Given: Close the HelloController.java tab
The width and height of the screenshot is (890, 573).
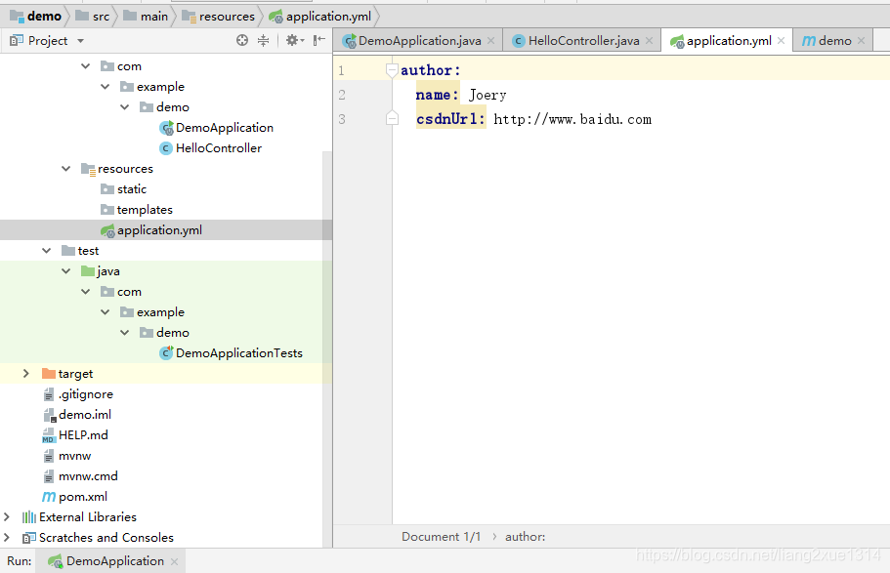Looking at the screenshot, I should pos(650,41).
